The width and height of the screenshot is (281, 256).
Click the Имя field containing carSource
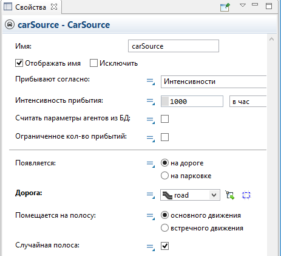[174, 46]
